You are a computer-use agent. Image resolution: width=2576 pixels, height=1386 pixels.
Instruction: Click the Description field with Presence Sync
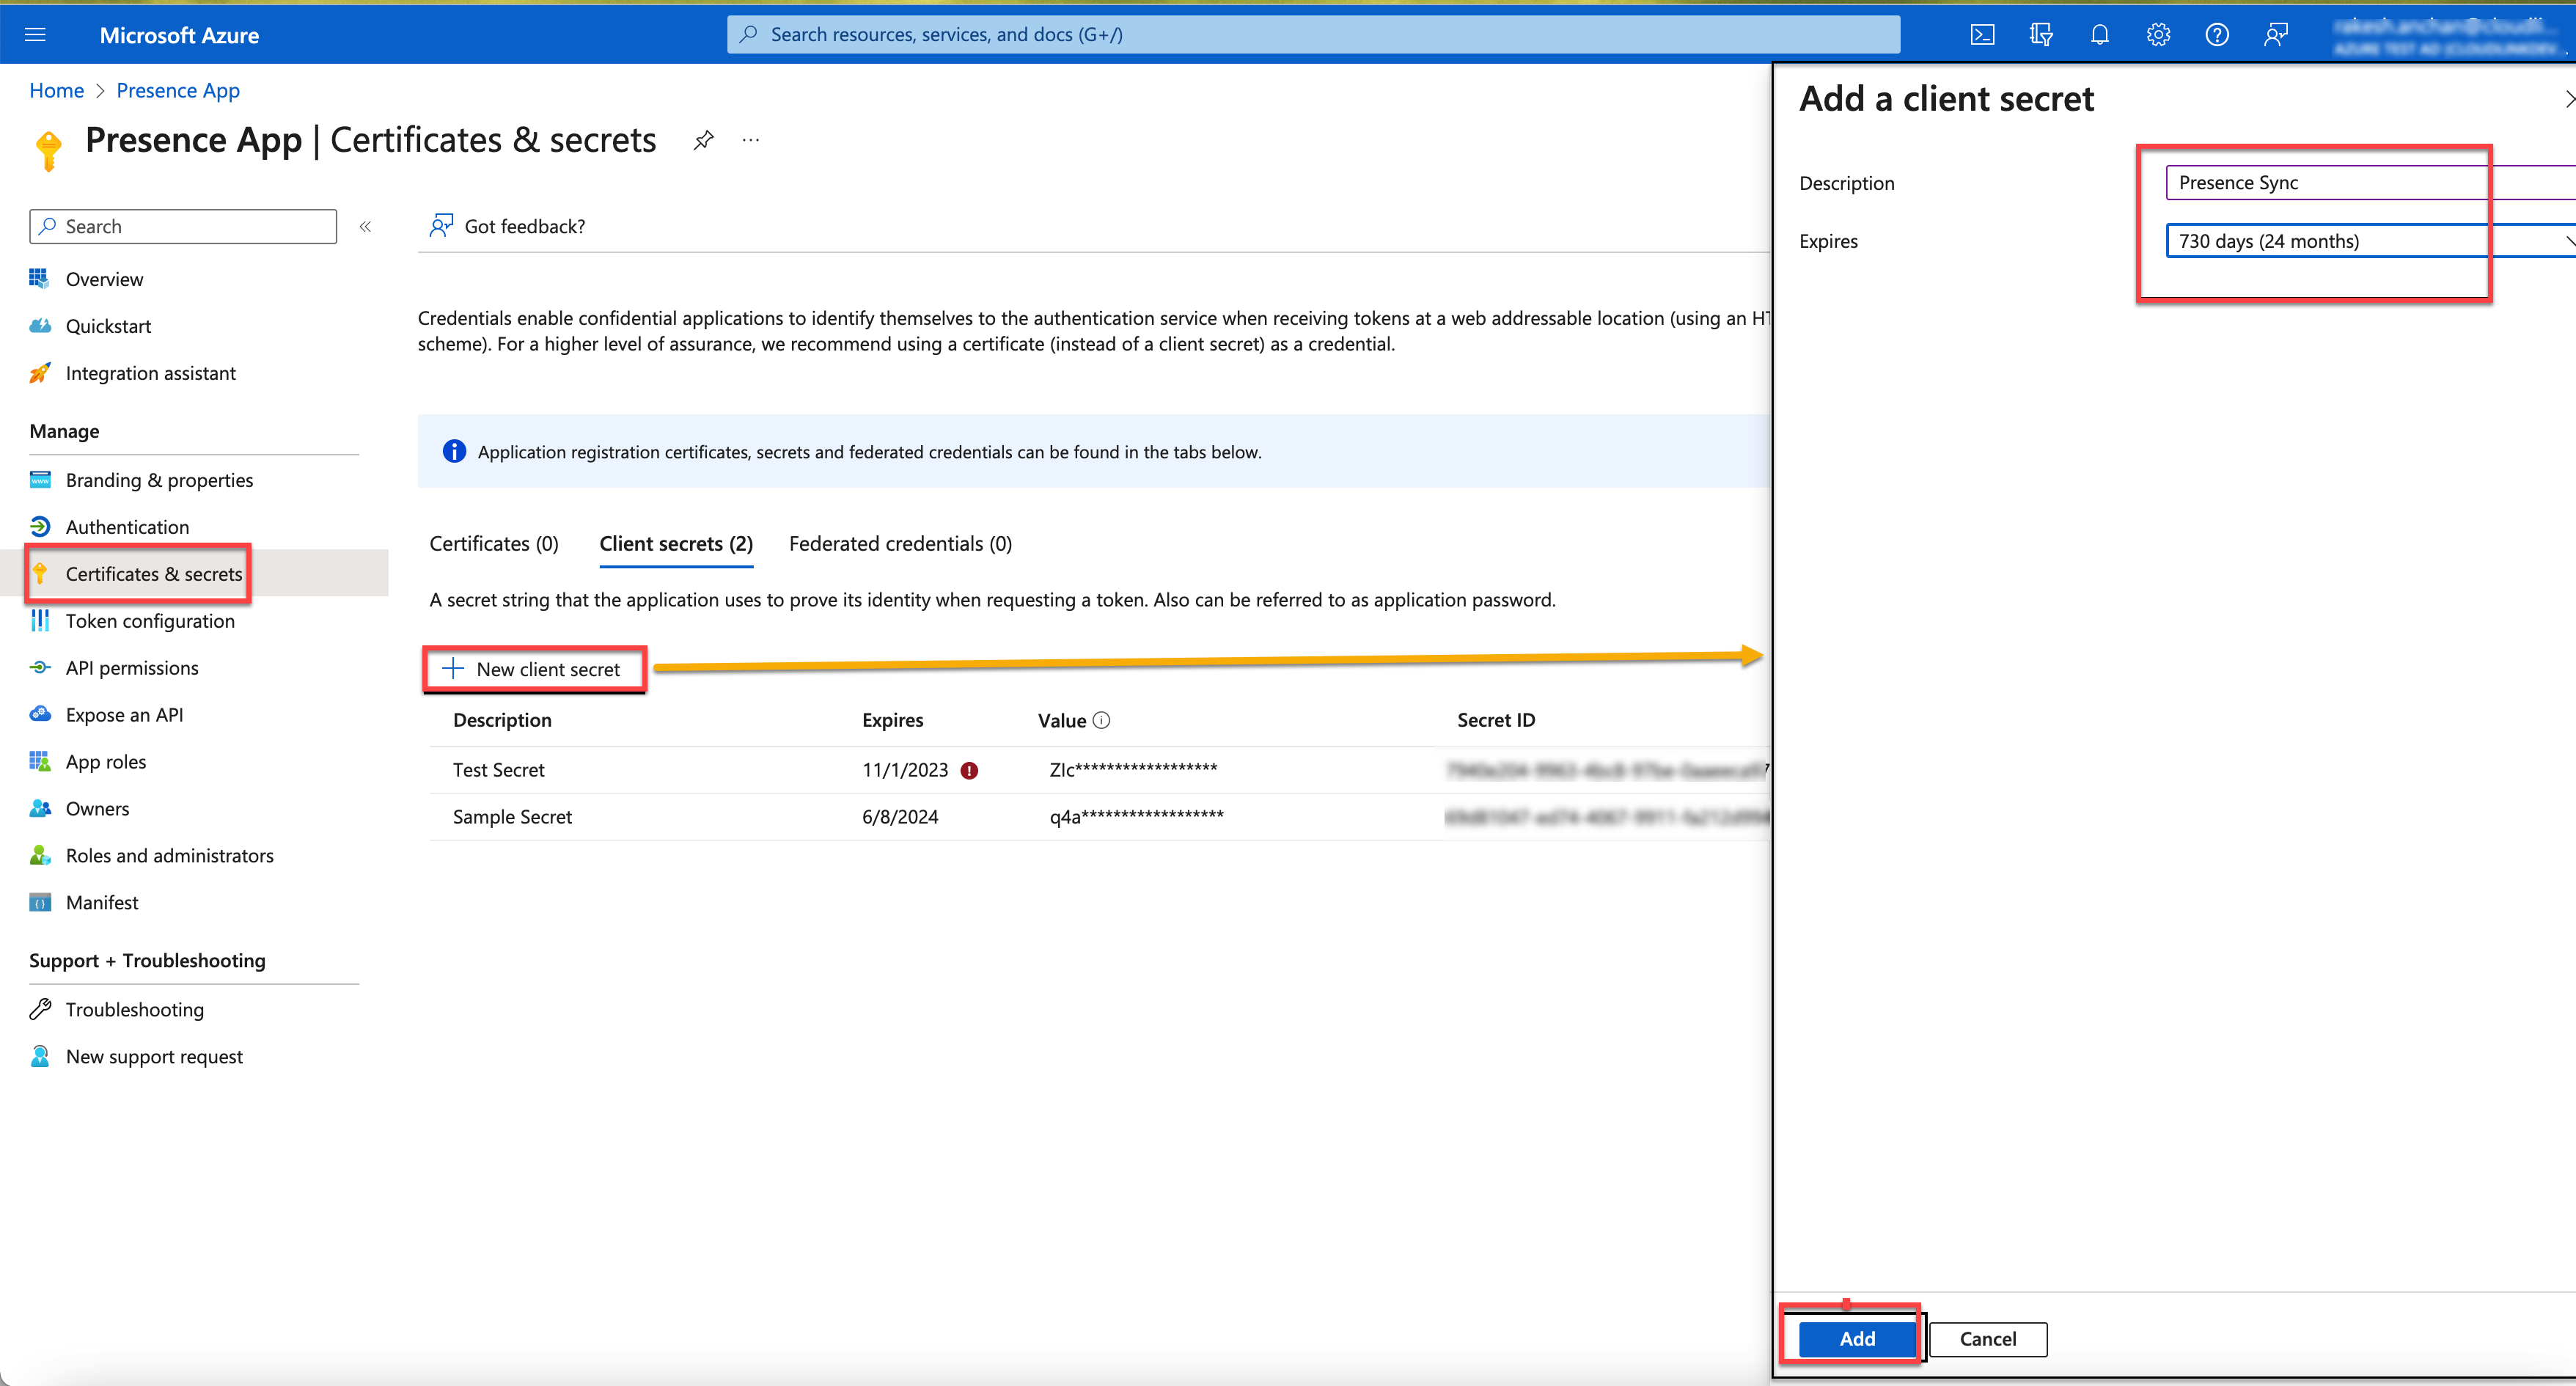coord(2370,183)
